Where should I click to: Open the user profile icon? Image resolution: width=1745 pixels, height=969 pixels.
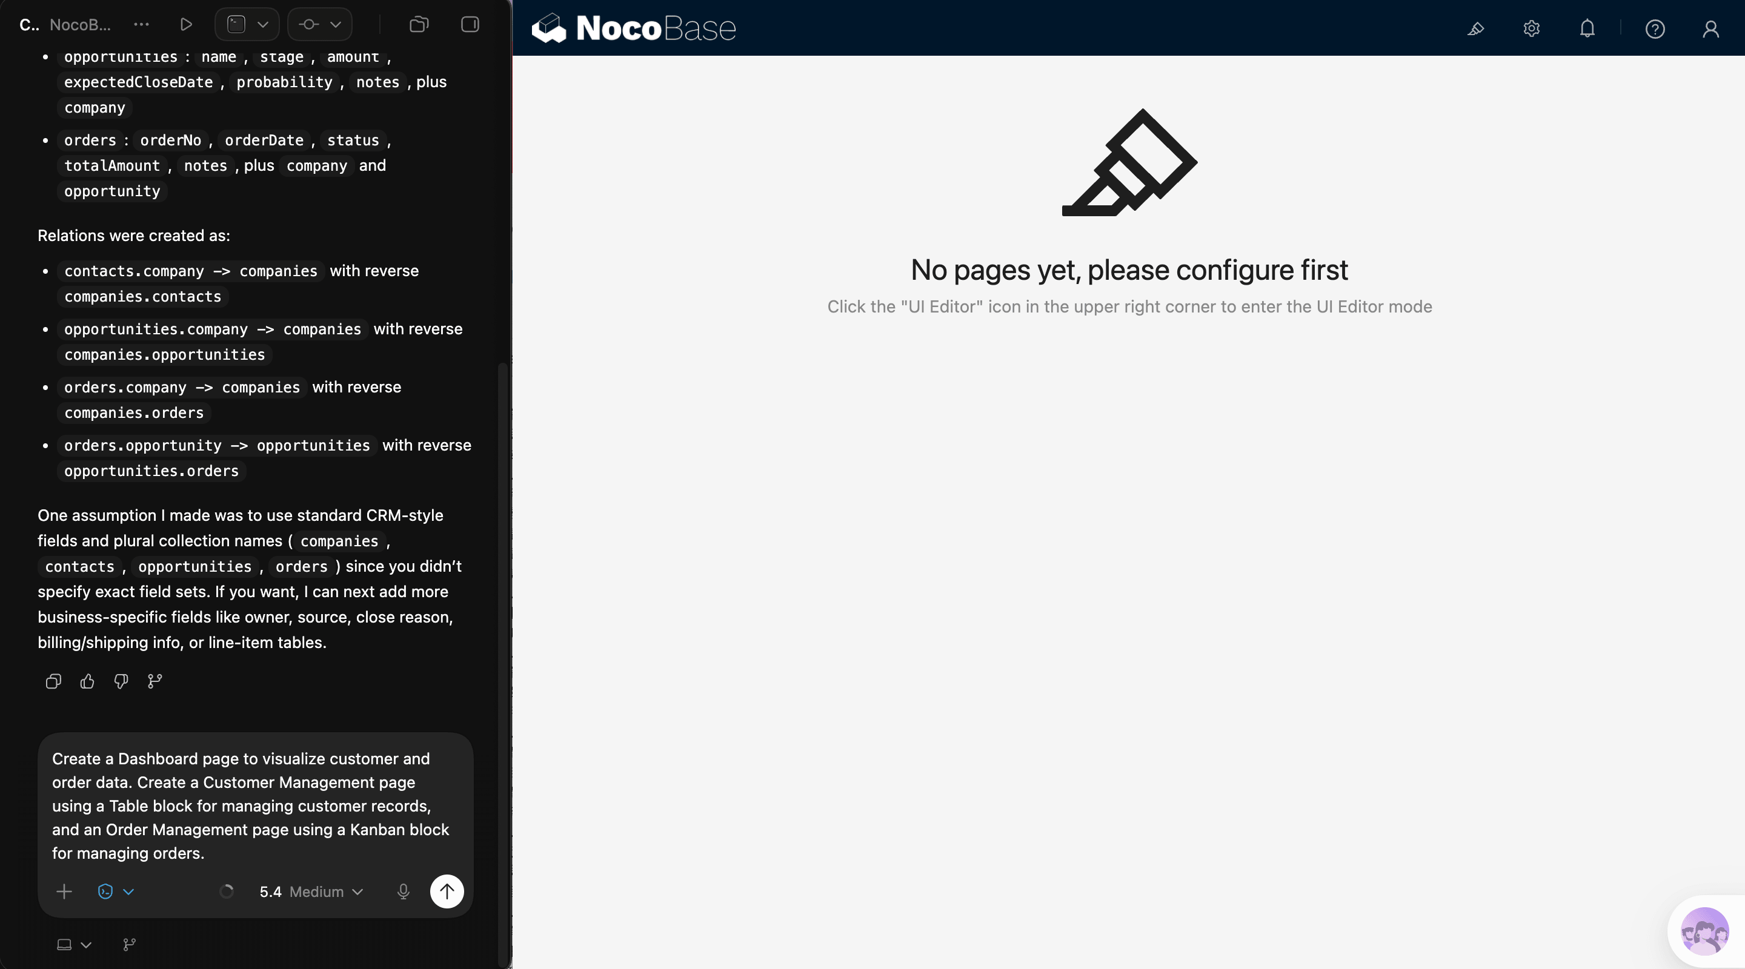pos(1711,28)
